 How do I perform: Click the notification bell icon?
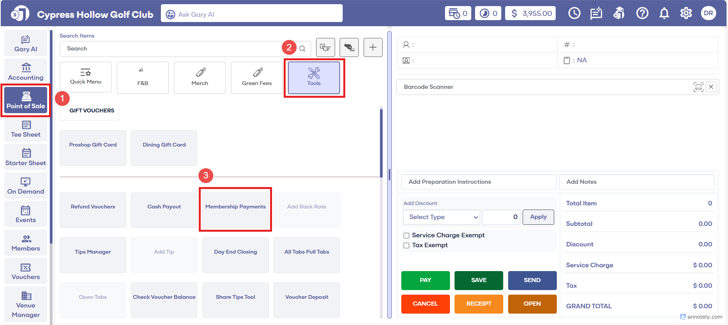click(x=664, y=14)
